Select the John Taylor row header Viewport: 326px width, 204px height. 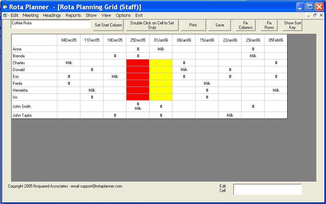pyautogui.click(x=34, y=115)
